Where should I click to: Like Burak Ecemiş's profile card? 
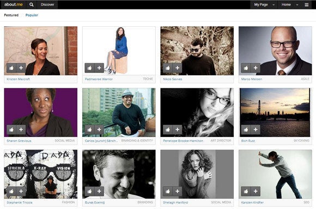tap(89, 191)
